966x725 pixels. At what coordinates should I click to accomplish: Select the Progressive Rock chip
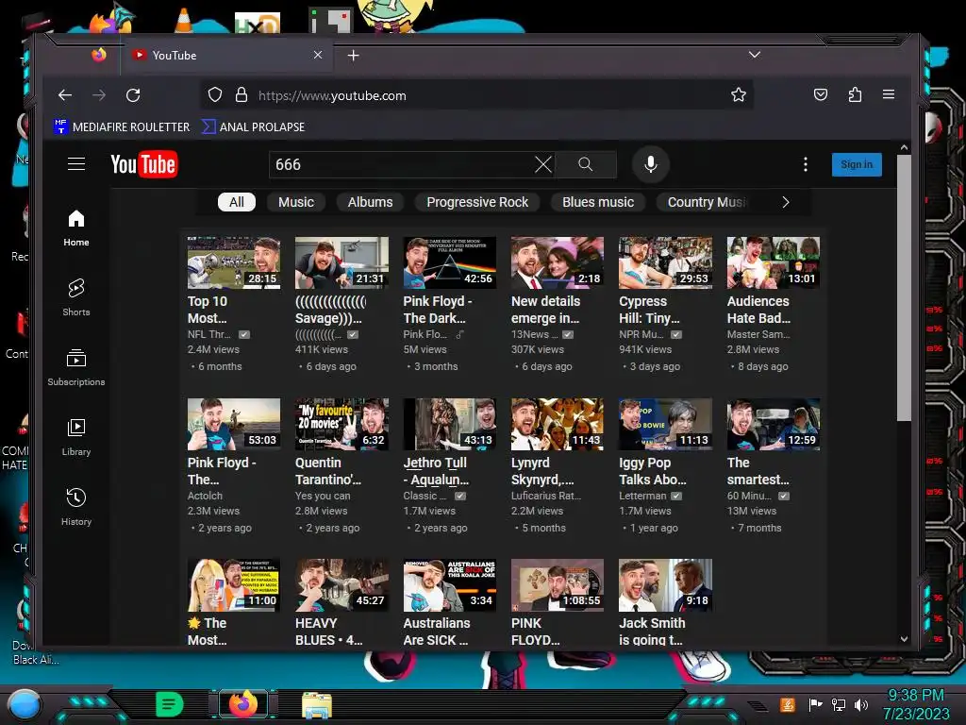coord(477,202)
